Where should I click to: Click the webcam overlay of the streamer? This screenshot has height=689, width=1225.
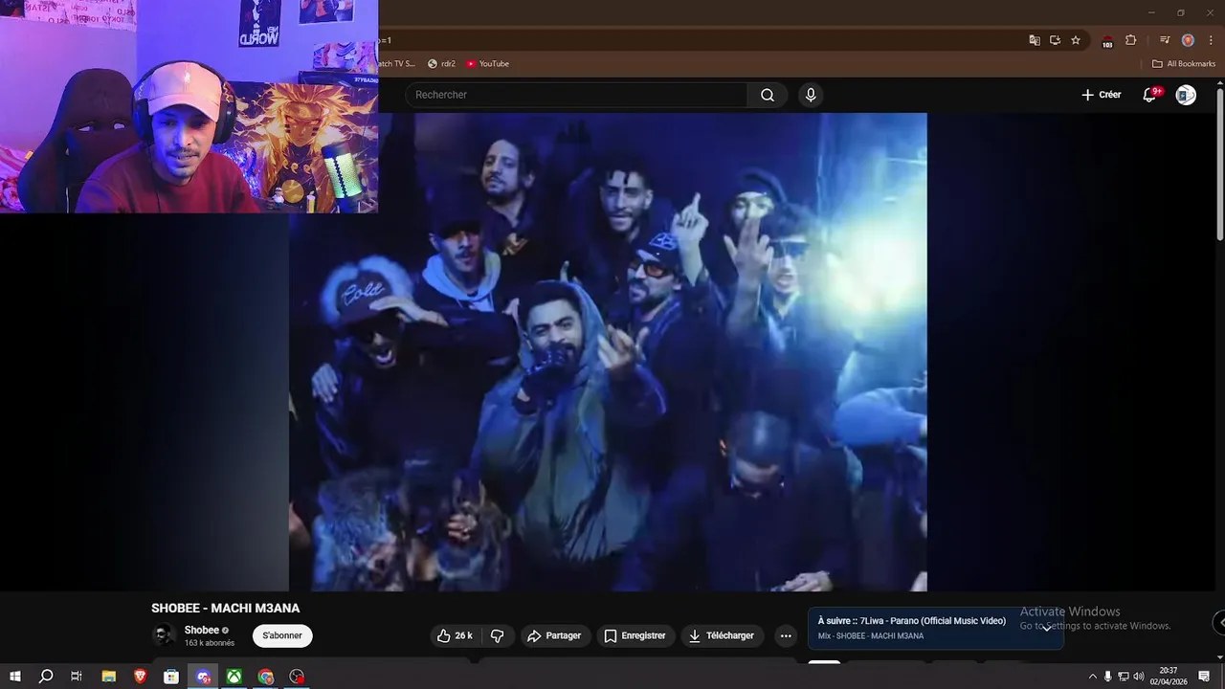pyautogui.click(x=189, y=106)
